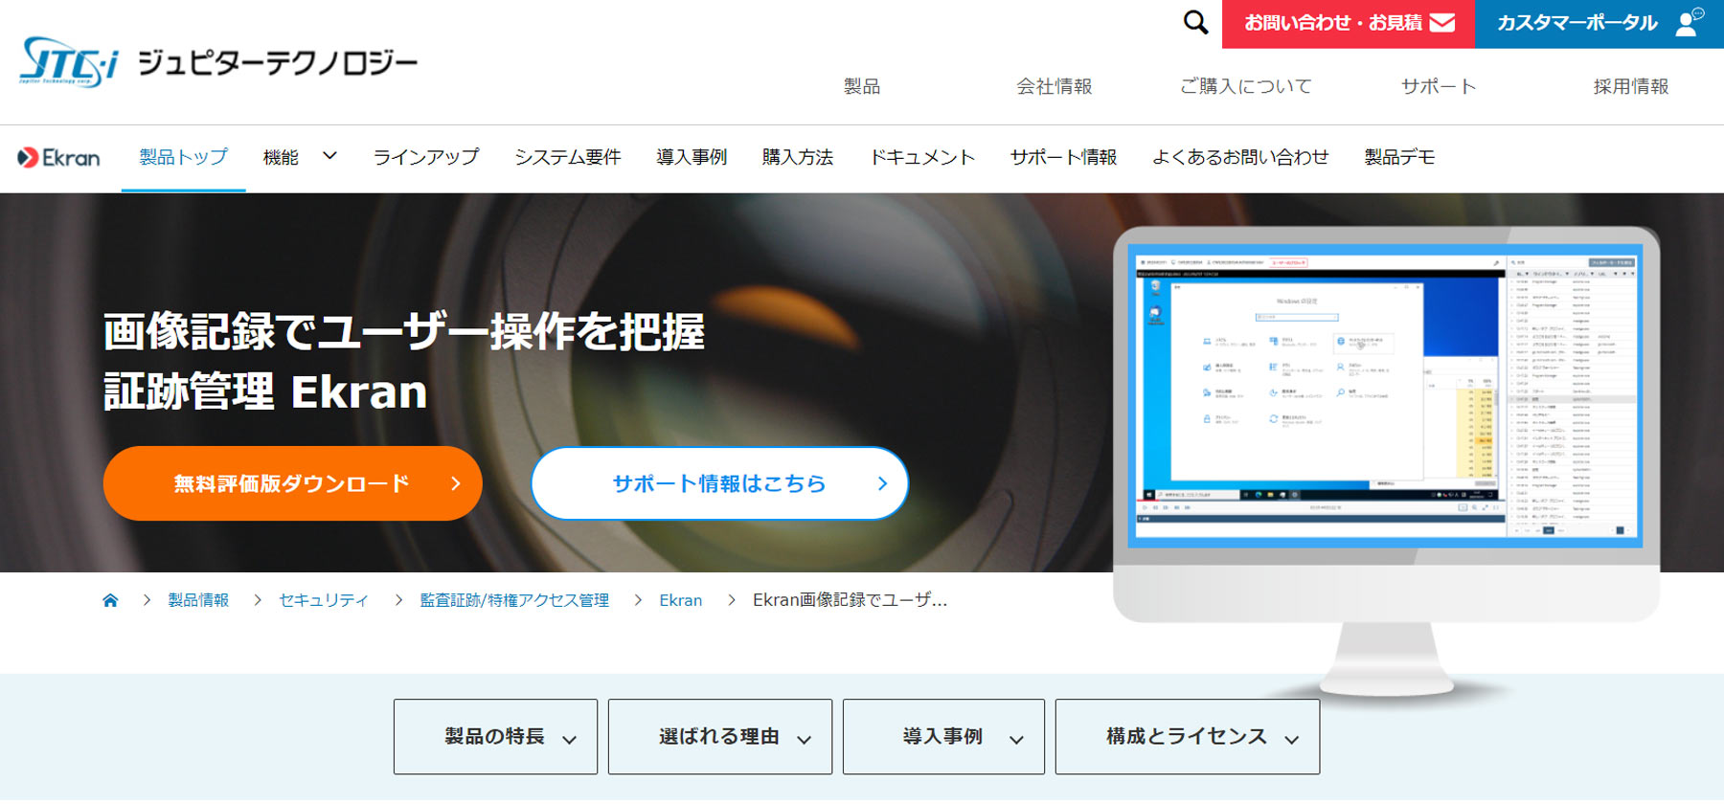Screen dimensions: 1724x804
Task: Click the ジュピターテクノロジー company name text
Action: 278,63
